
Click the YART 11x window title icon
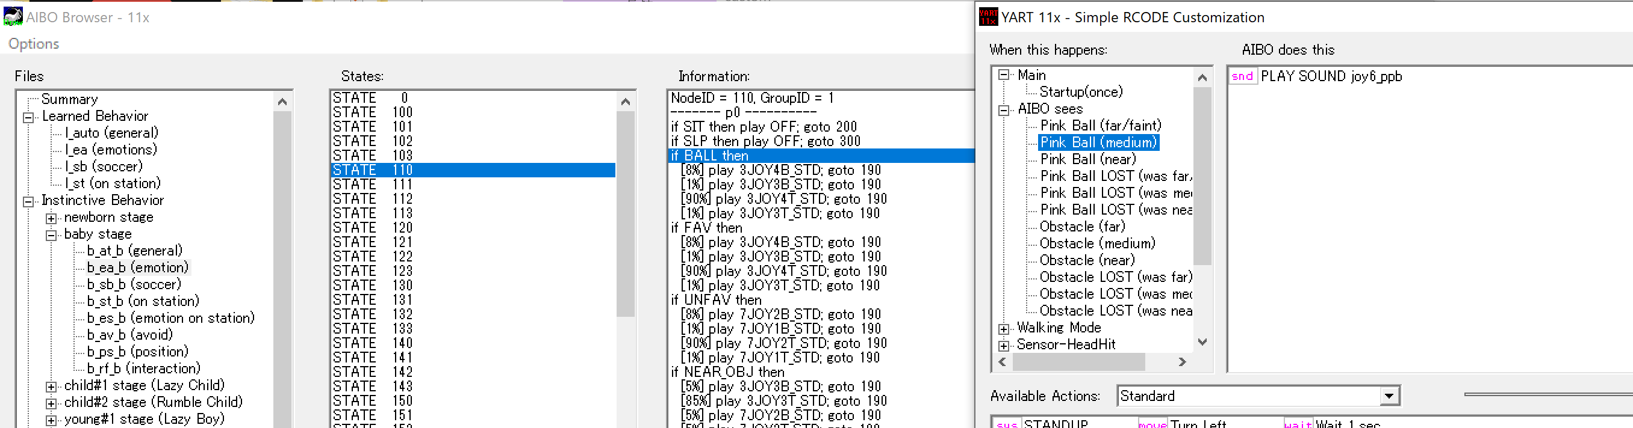pos(988,16)
